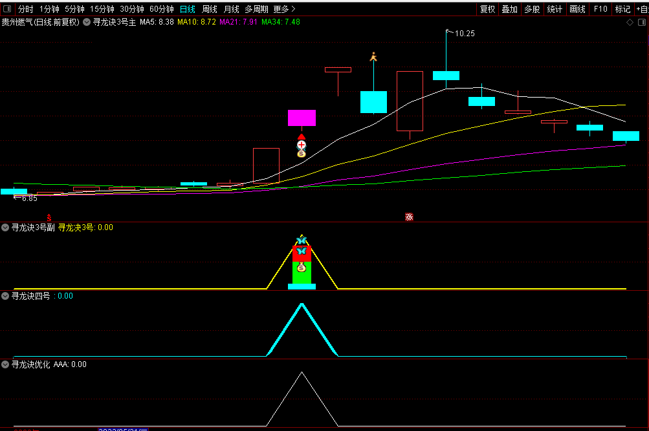
Task: Click the 画线 drawing button
Action: [577, 9]
